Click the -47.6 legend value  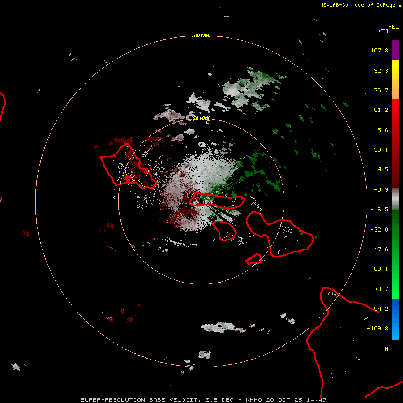pos(379,249)
